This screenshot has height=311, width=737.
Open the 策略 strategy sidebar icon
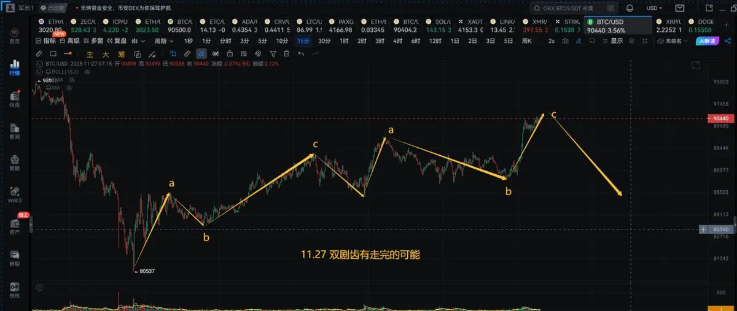tap(14, 162)
